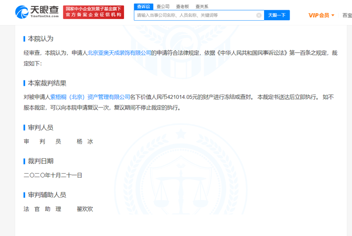The image size is (352, 236).
Task: Click the 本院认为 section heading
Action: click(40, 39)
